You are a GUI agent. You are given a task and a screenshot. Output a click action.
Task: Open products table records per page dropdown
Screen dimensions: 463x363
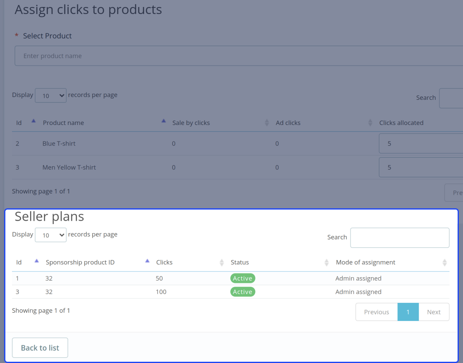coord(50,95)
